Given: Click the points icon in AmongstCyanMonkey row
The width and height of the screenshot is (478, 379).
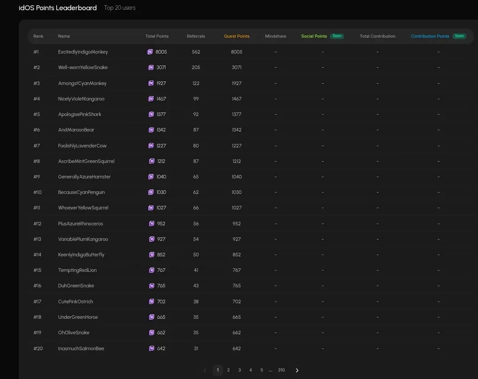Looking at the screenshot, I should [x=151, y=83].
